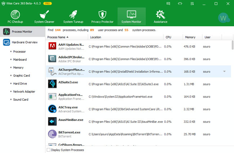Select the ASCTray.exe process name

[68, 107]
